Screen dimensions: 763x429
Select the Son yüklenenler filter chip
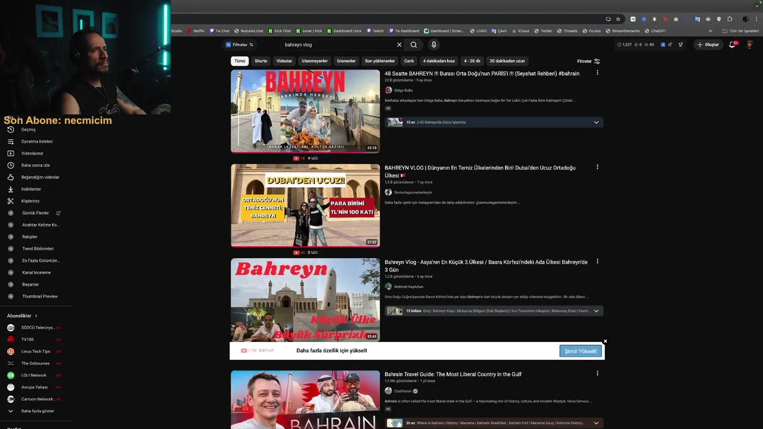380,61
